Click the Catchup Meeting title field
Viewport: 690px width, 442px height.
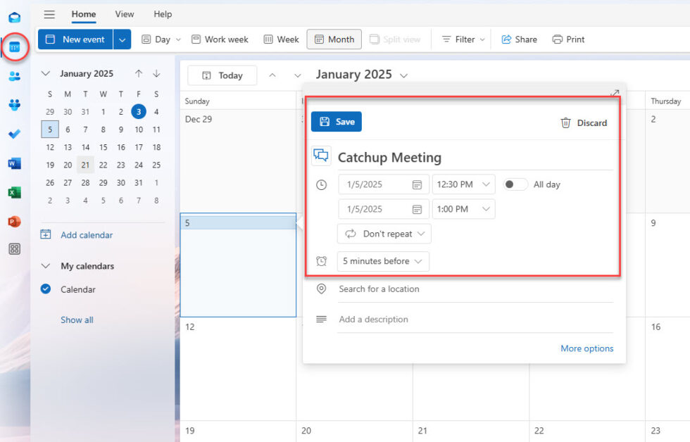[x=475, y=158]
